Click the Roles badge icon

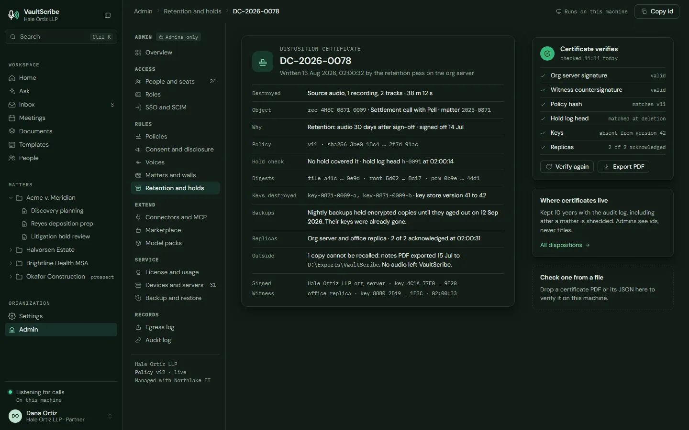138,95
